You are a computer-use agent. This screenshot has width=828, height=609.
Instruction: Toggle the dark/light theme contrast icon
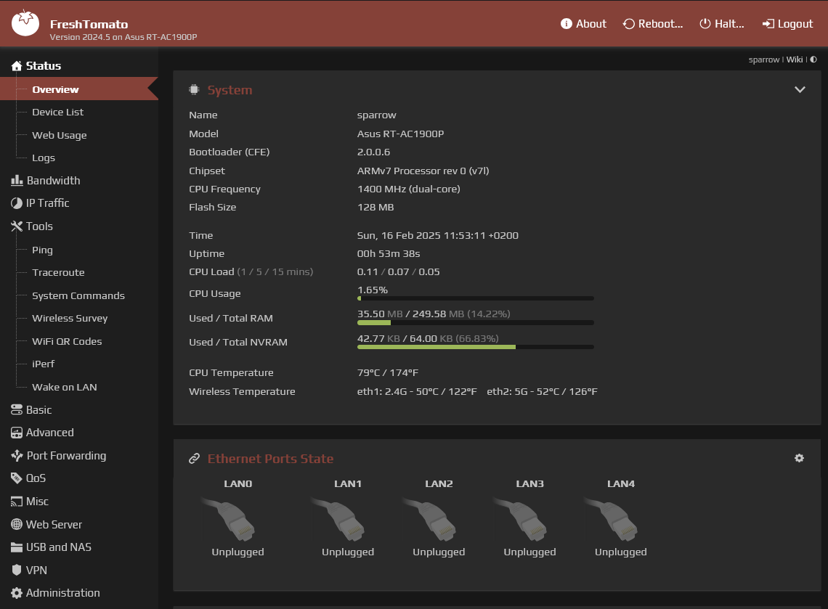click(x=813, y=60)
